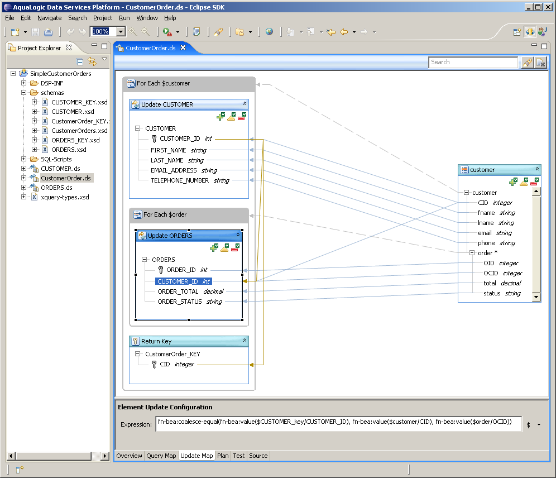The image size is (556, 478).
Task: Collapse the Update CUSTOMER block chevron
Action: (x=245, y=103)
